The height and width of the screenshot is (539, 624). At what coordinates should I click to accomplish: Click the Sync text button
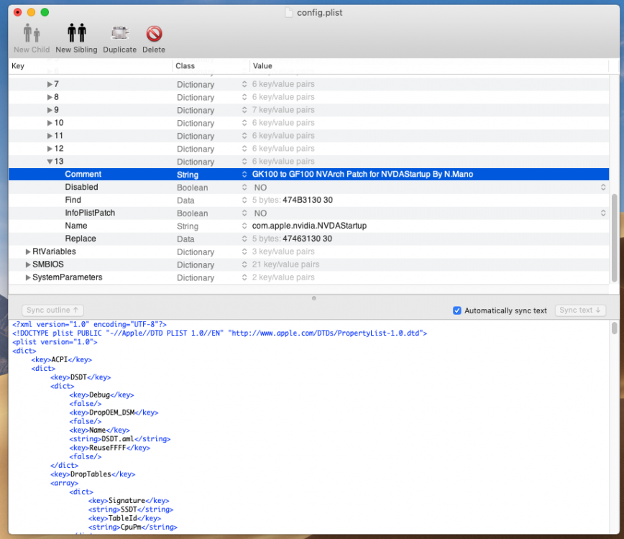(580, 310)
